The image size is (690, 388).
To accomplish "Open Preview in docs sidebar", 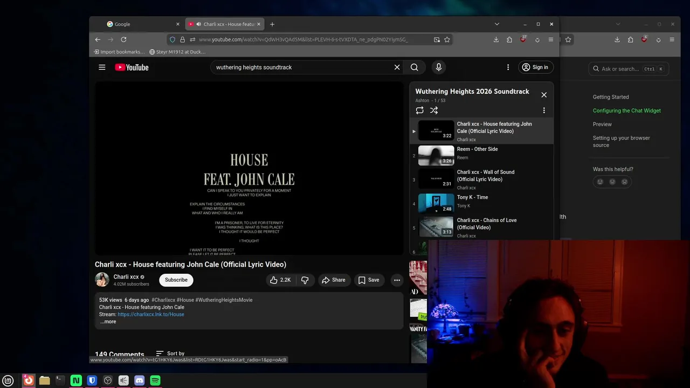I will (602, 124).
